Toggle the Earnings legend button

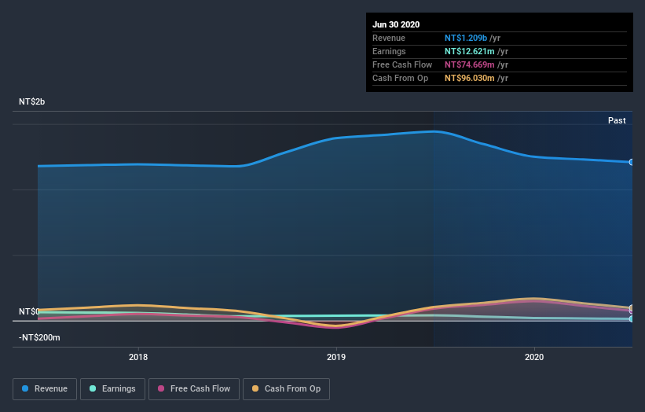tap(112, 389)
